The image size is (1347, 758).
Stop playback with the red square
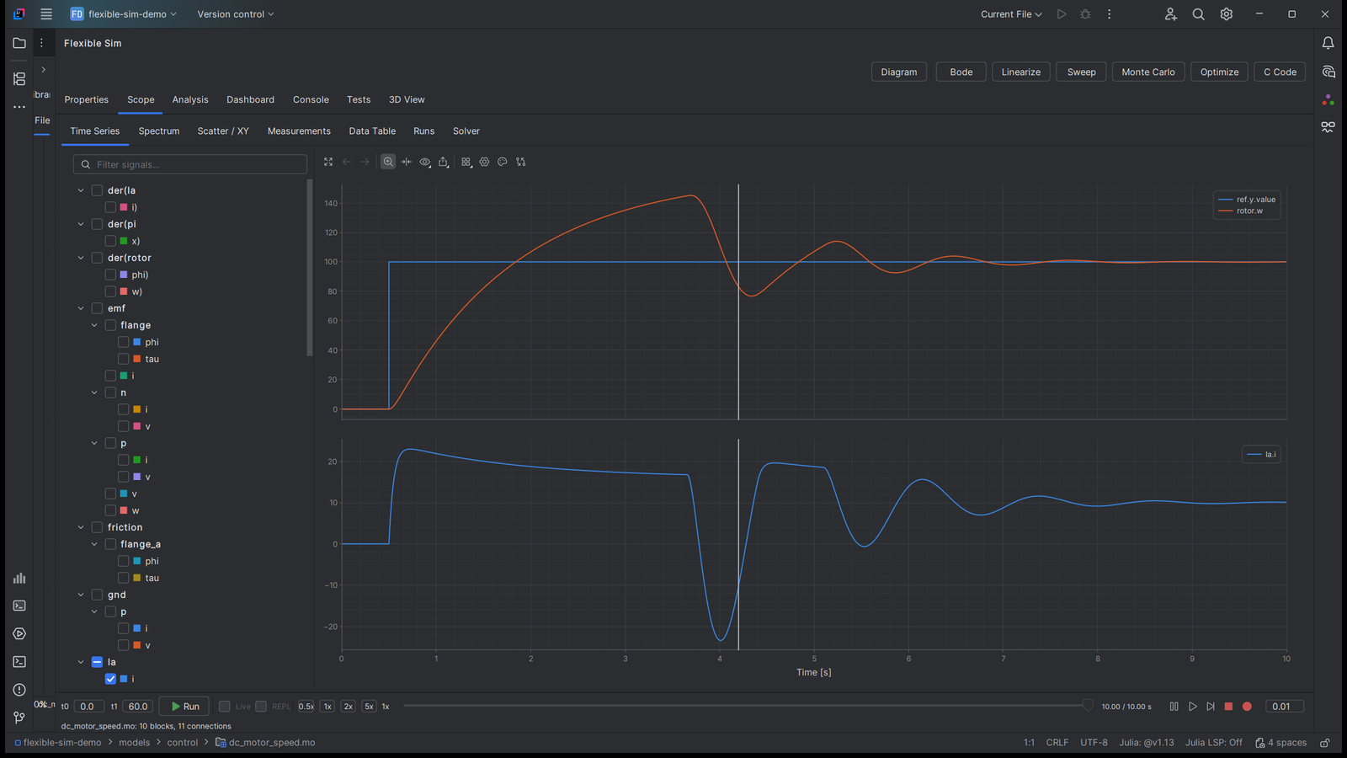click(1228, 707)
